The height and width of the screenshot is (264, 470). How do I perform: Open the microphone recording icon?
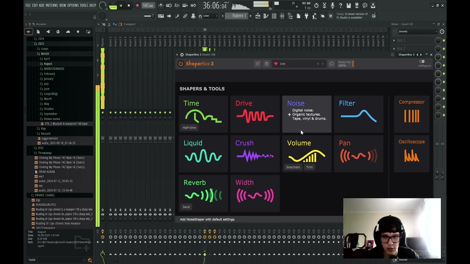click(x=332, y=5)
